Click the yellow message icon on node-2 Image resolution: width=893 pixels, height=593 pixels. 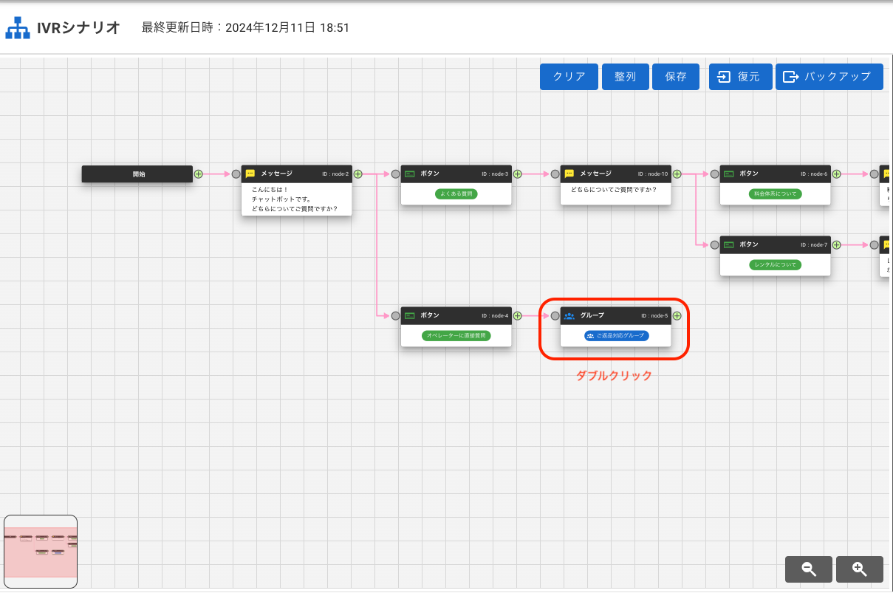(250, 174)
